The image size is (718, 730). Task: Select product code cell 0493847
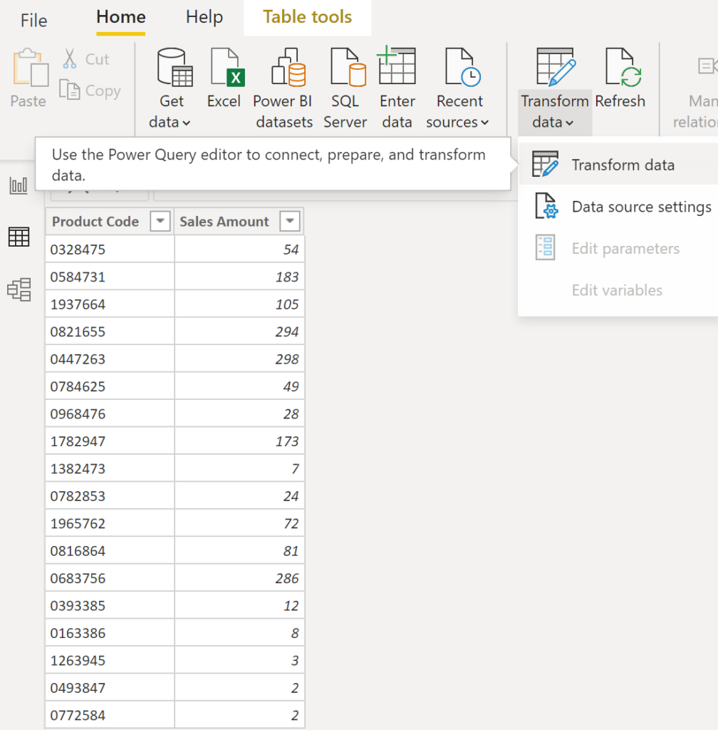click(110, 688)
